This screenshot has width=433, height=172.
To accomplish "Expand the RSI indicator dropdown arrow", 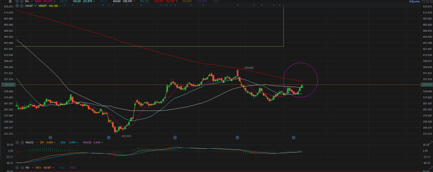I will click(x=33, y=168).
